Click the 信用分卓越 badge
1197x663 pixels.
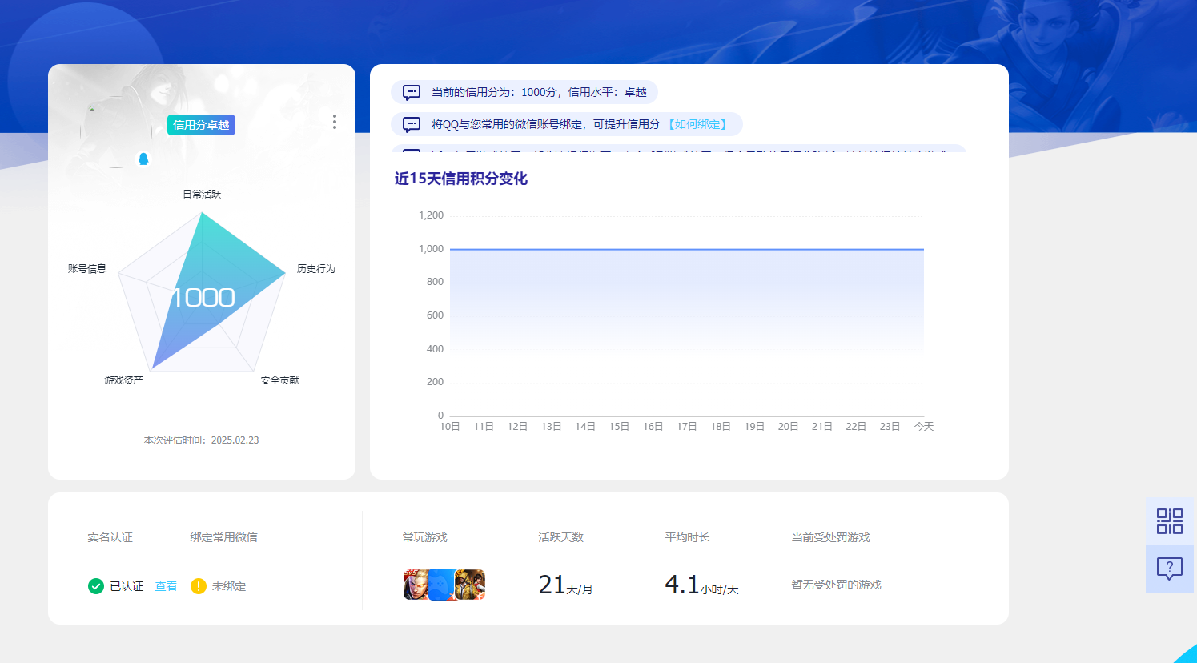tap(201, 125)
